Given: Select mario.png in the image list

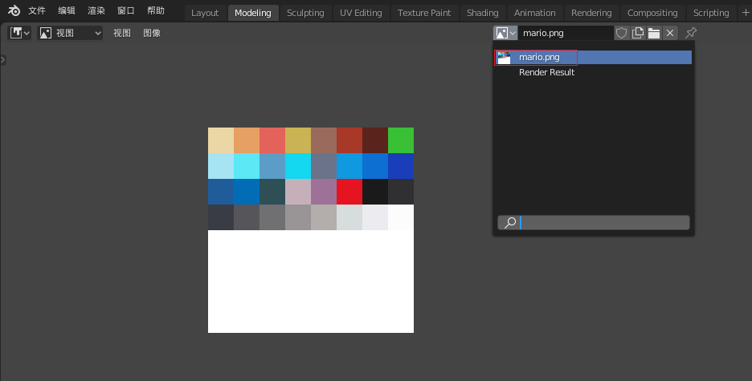Looking at the screenshot, I should click(593, 58).
